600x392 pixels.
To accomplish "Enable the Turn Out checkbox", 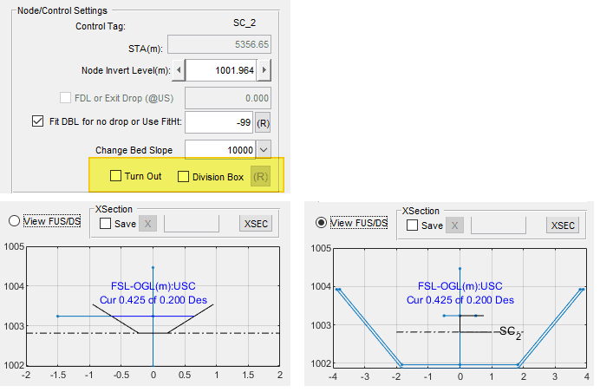I will 116,176.
